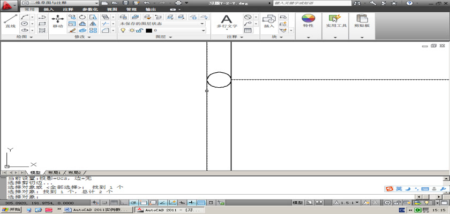Click the Windows 开始 start button
The image size is (450, 214).
[x=11, y=210]
